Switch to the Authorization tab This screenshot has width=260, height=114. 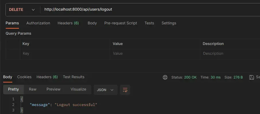coord(38,23)
